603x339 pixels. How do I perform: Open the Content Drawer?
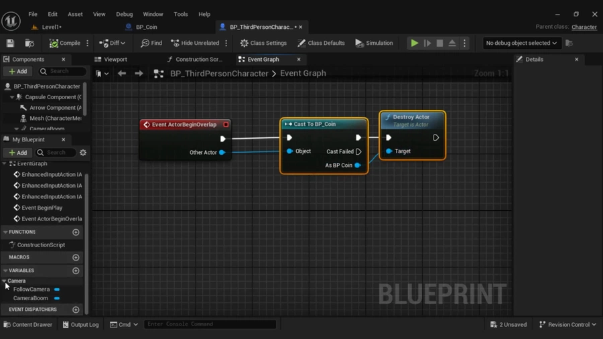coord(27,325)
